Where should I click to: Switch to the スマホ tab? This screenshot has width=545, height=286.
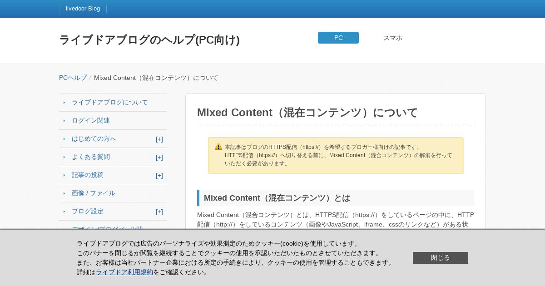393,38
